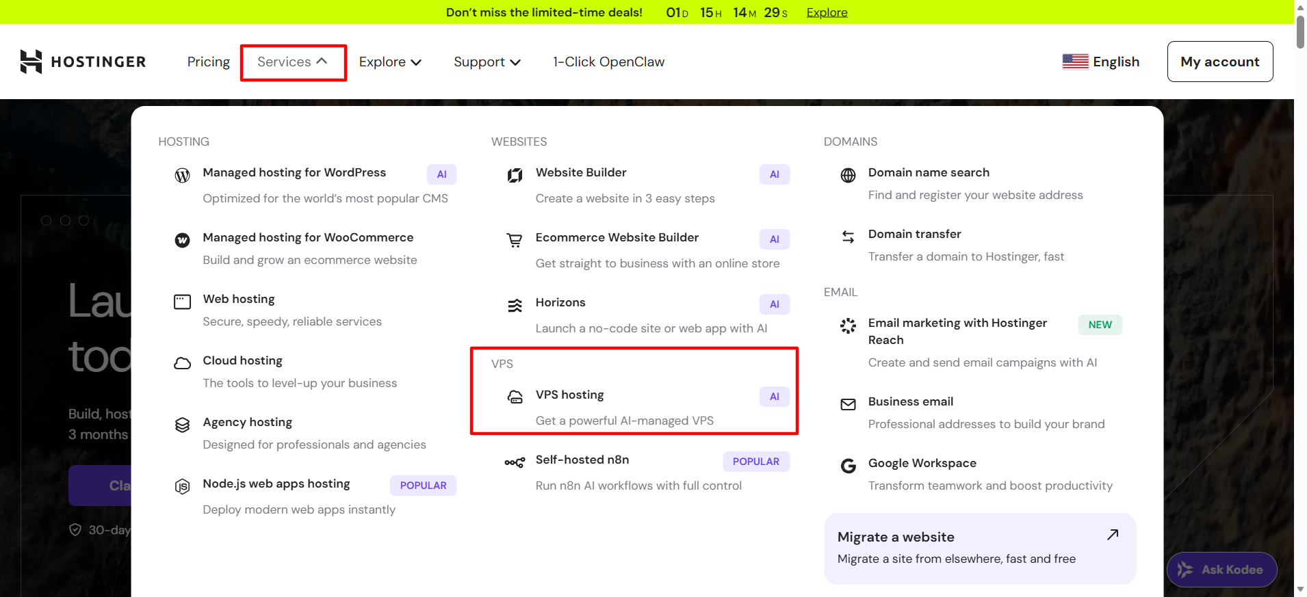Click the WordPress icon beside Managed hosting
This screenshot has height=597, width=1307.
click(x=182, y=175)
